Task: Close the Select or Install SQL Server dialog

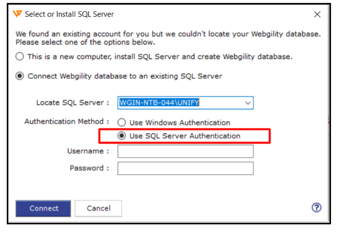Action: click(x=317, y=14)
